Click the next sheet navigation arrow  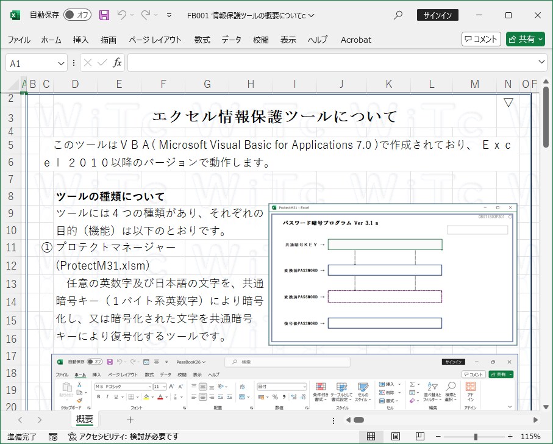pyautogui.click(x=40, y=420)
